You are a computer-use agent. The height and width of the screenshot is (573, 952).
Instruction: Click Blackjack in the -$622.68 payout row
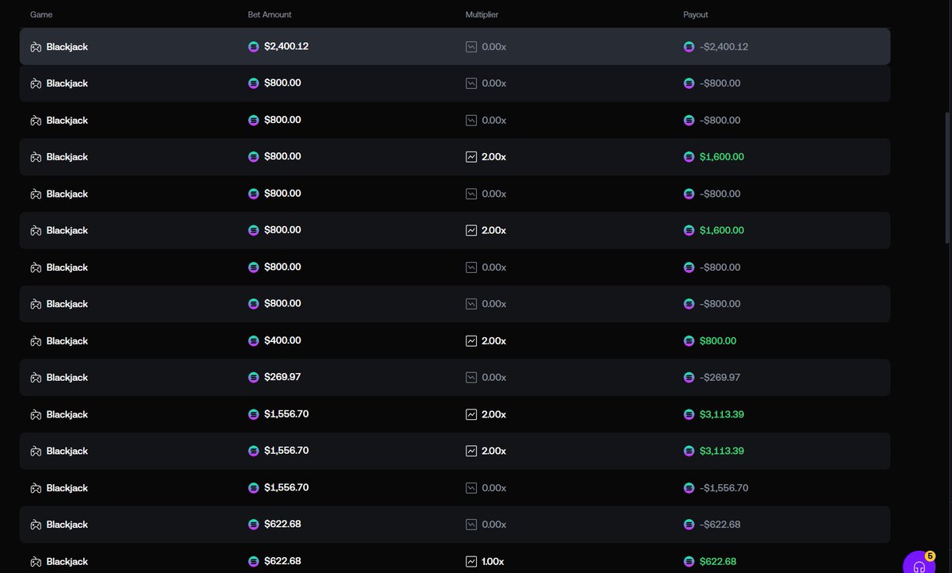pos(67,525)
